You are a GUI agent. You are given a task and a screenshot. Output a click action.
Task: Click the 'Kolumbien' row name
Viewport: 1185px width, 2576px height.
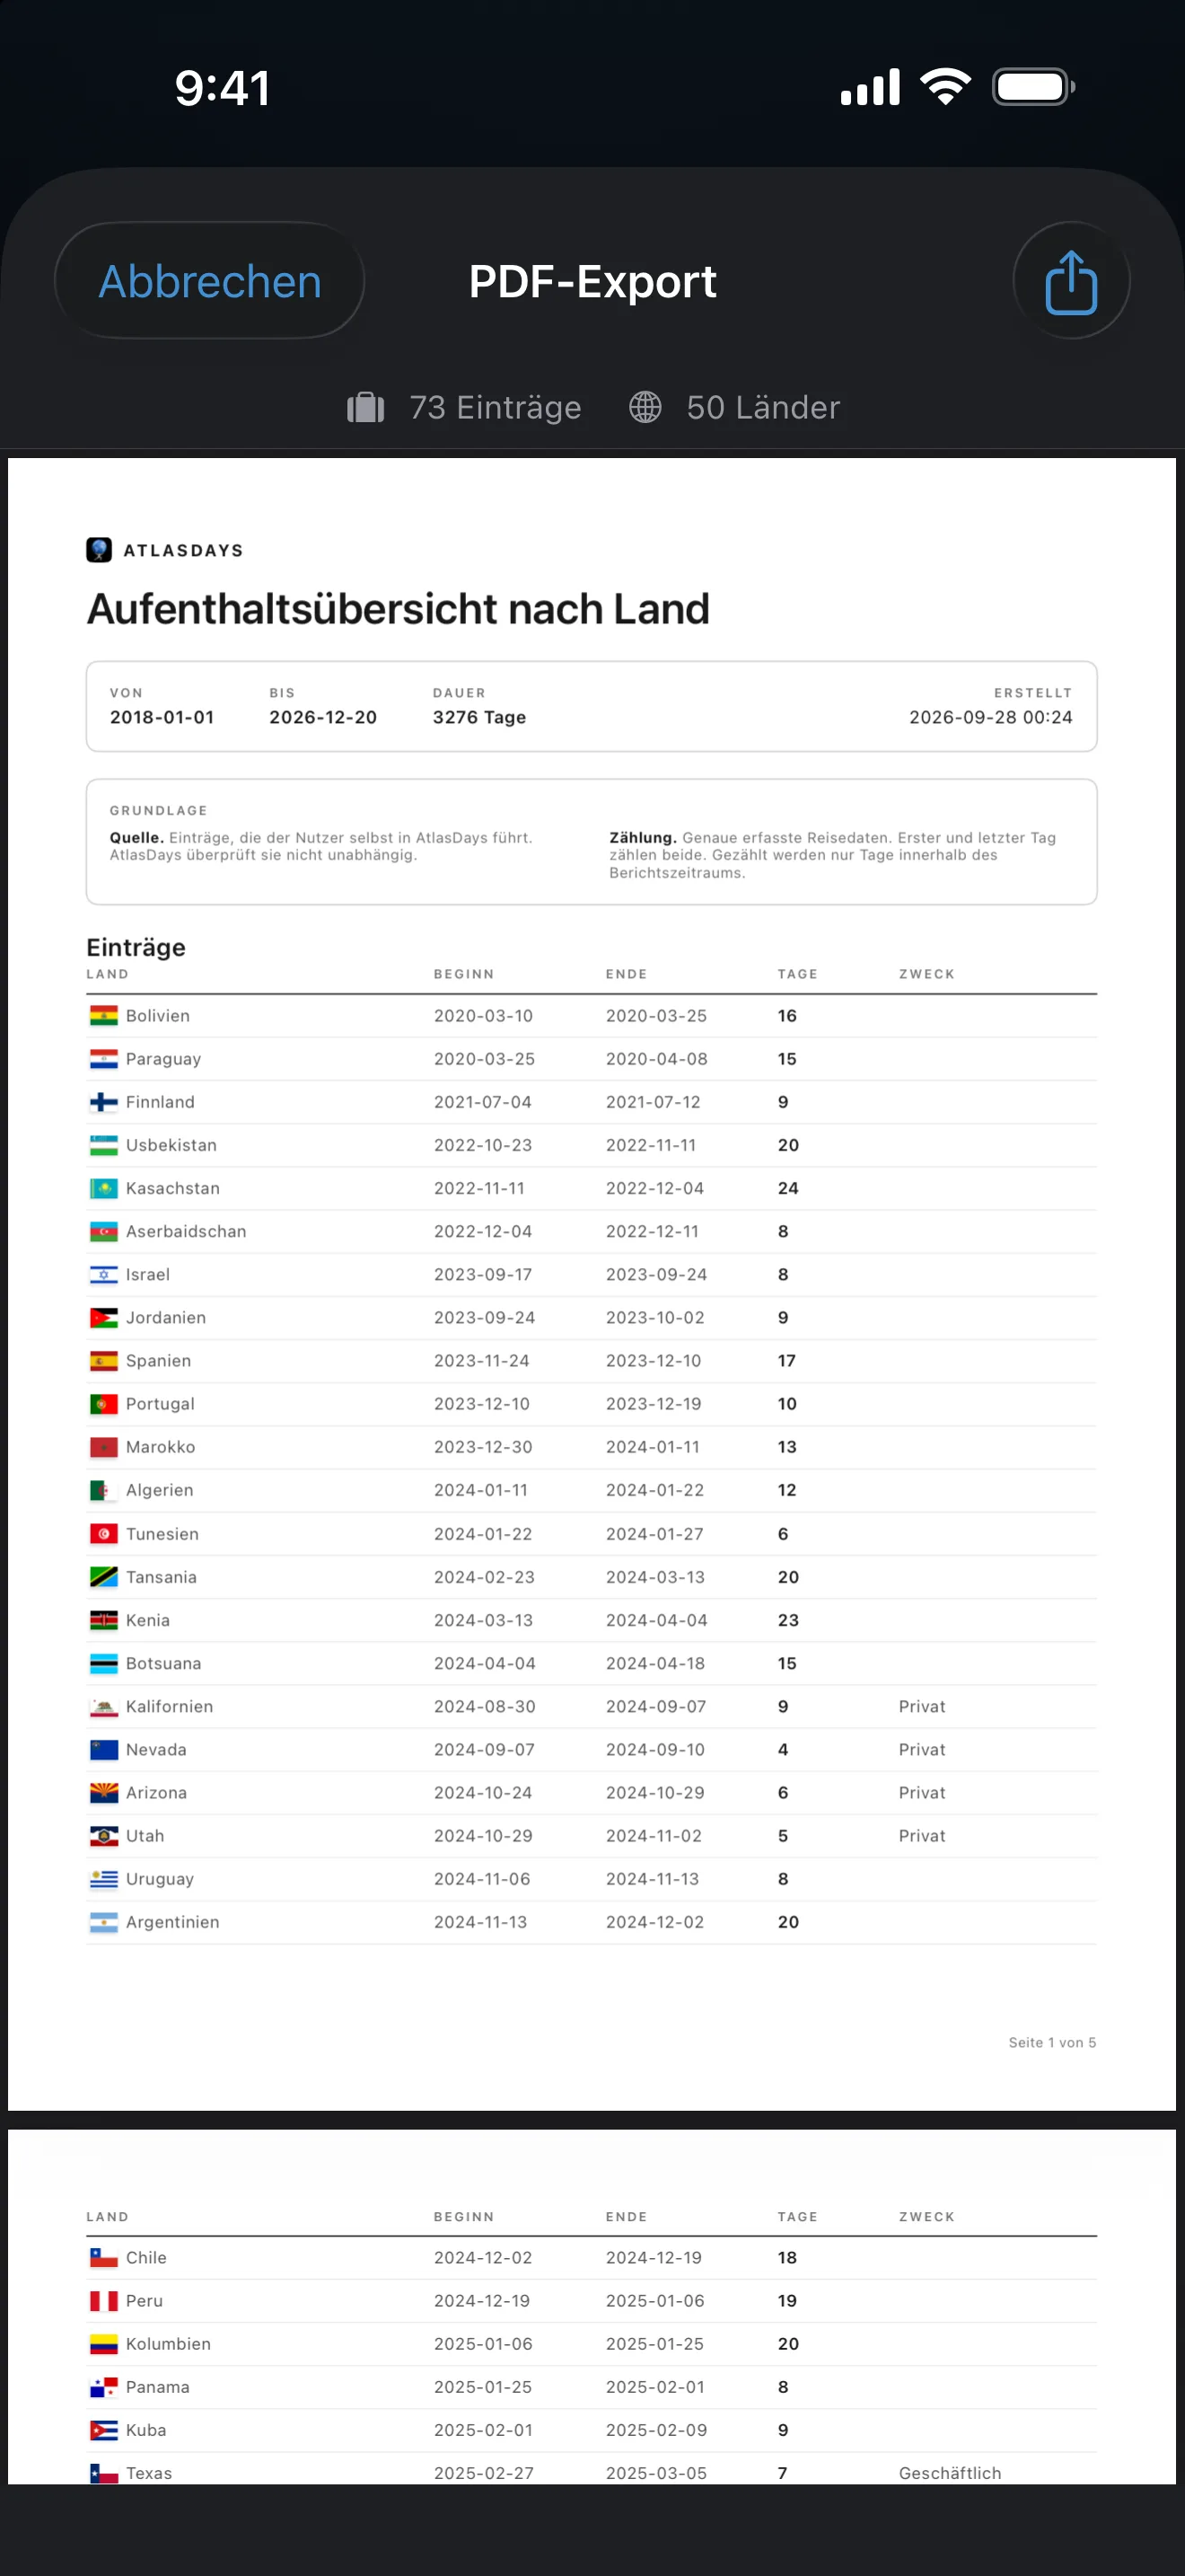[x=168, y=2344]
